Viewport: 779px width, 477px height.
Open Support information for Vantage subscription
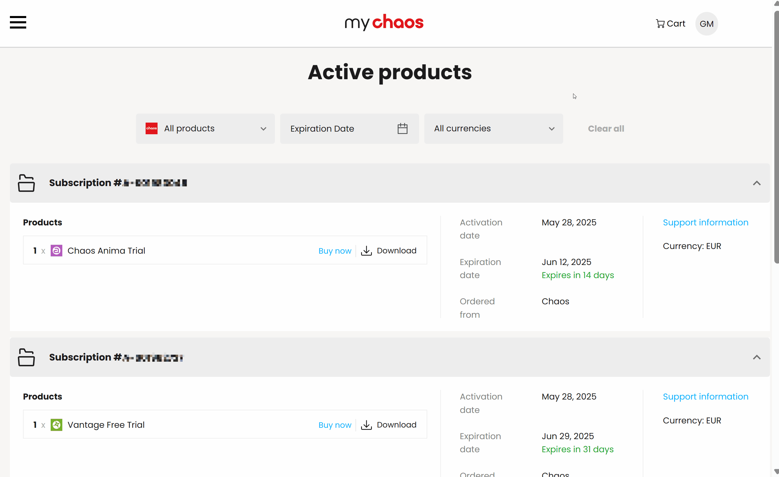click(705, 396)
